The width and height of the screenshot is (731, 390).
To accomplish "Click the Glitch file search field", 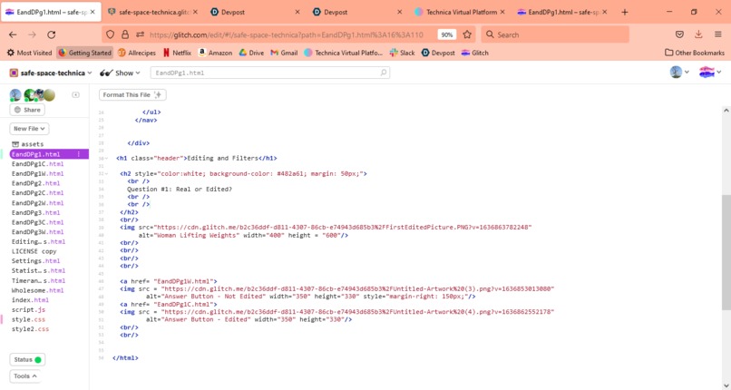I will [270, 73].
